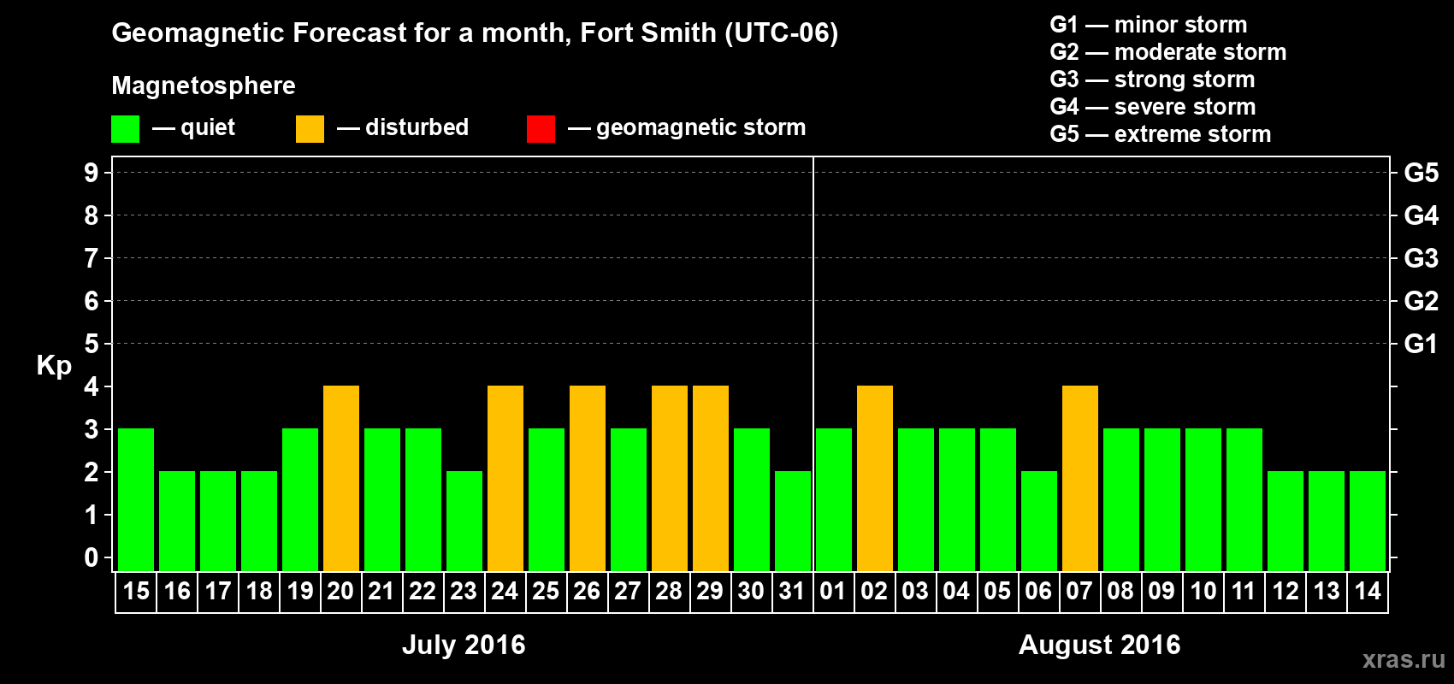1454x684 pixels.
Task: Click the green bar for July 22
Action: point(423,499)
